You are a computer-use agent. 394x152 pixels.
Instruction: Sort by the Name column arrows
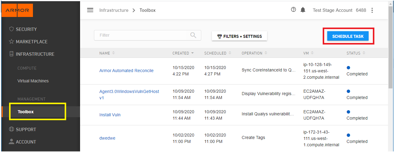pos(113,53)
